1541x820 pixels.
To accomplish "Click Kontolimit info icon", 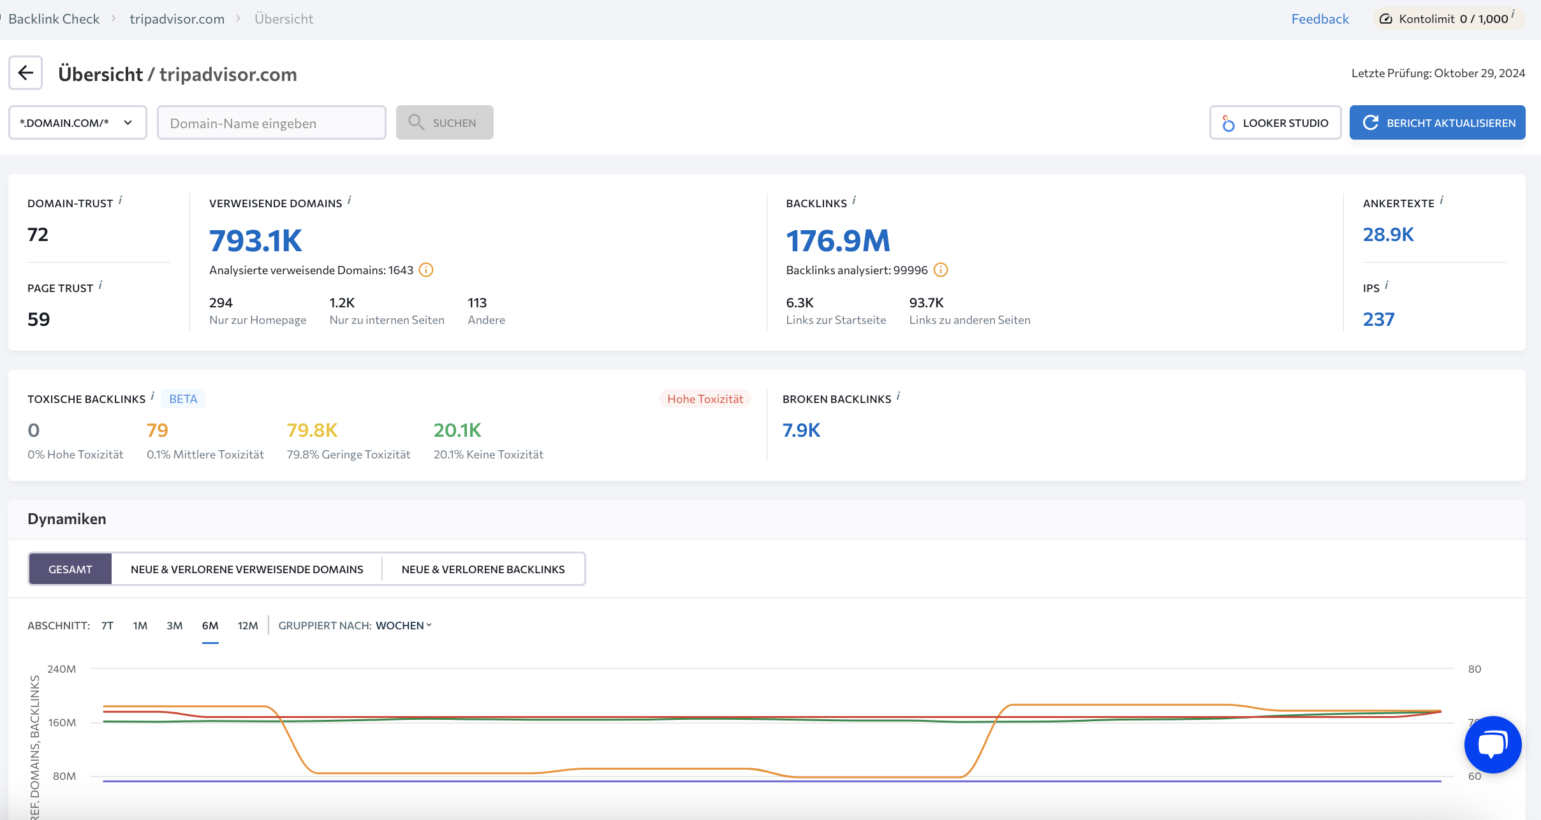I will [1513, 14].
